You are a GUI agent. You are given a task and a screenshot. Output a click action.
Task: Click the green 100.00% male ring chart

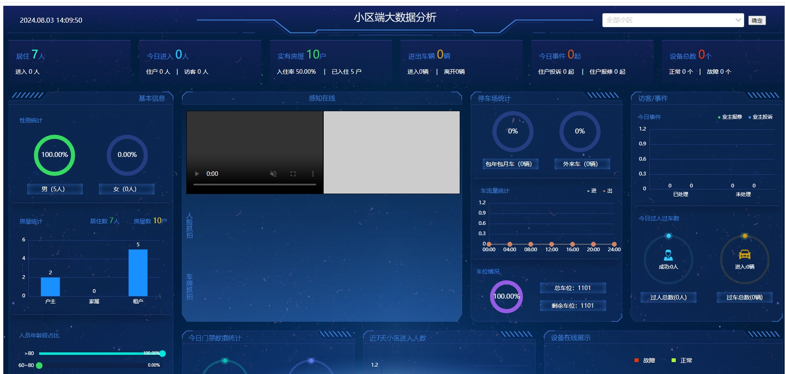click(x=54, y=155)
